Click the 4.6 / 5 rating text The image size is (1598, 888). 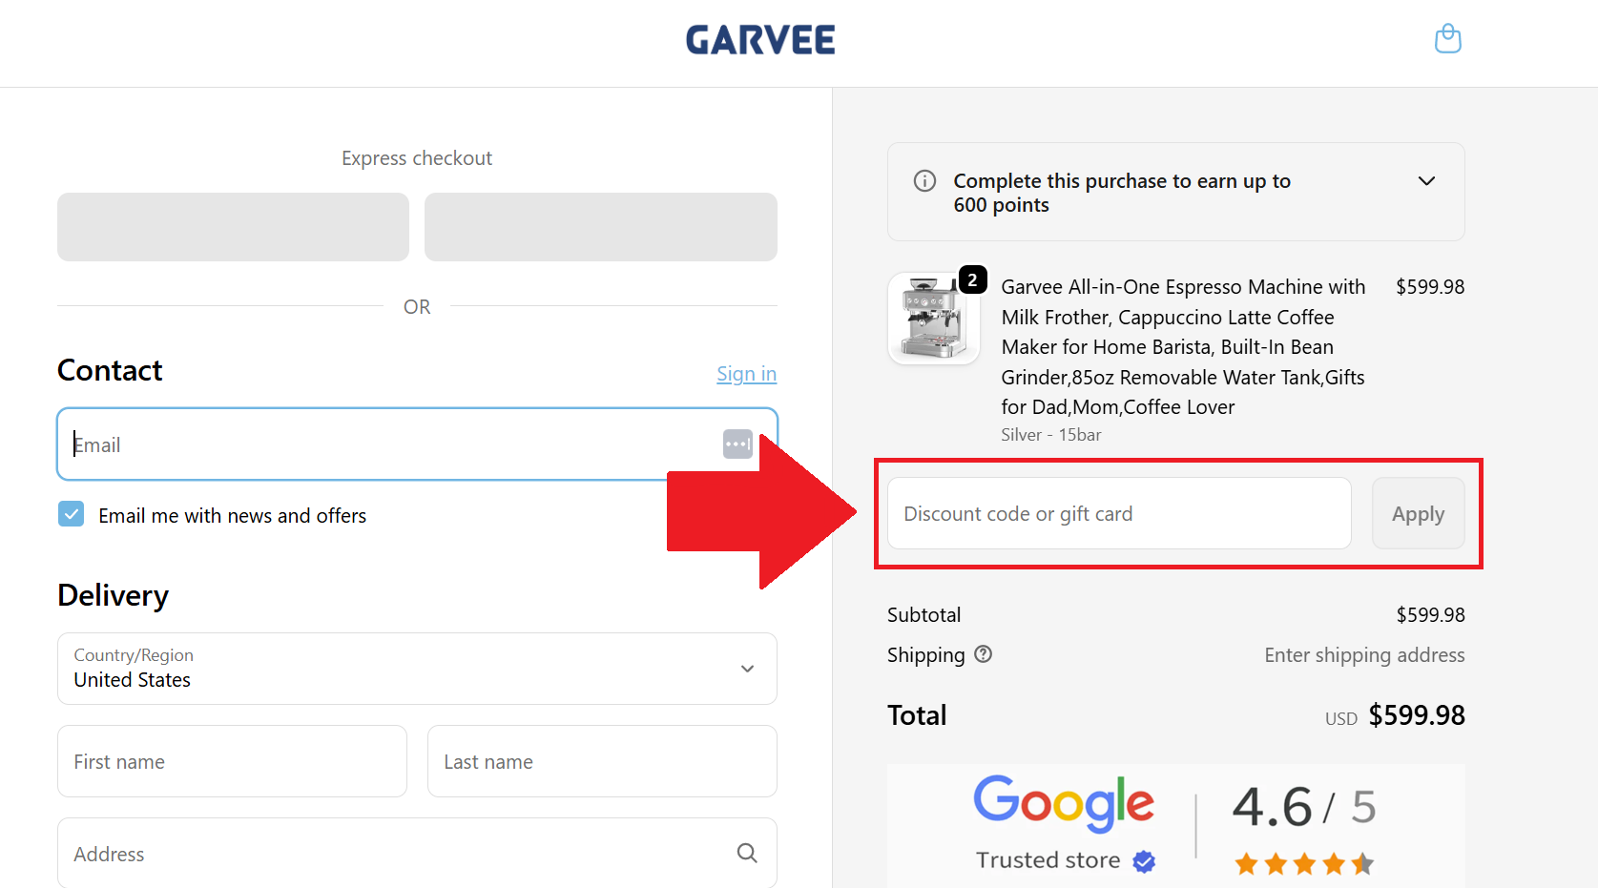pyautogui.click(x=1304, y=807)
